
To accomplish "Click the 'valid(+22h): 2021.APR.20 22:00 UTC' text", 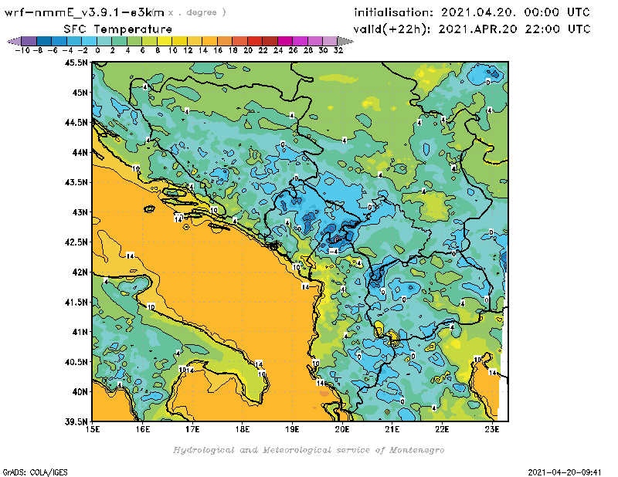I will tap(472, 29).
